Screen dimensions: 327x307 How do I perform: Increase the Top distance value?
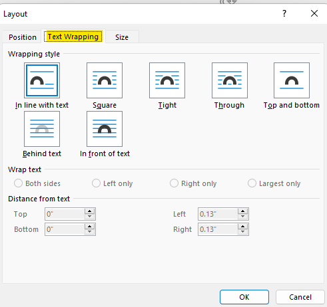(90, 211)
